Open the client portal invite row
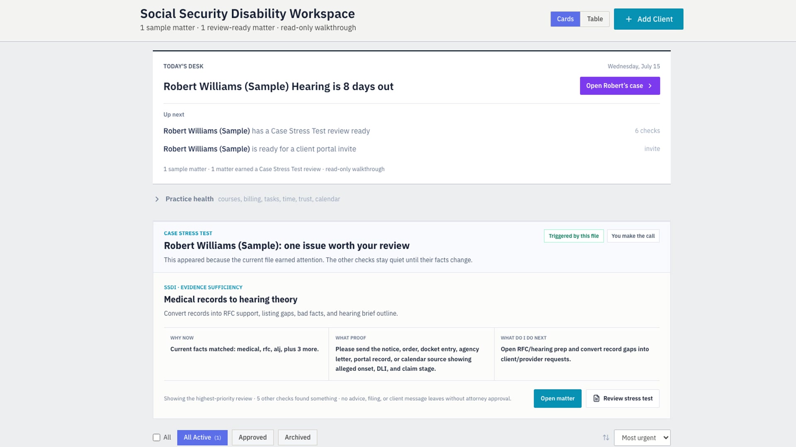 [411, 149]
